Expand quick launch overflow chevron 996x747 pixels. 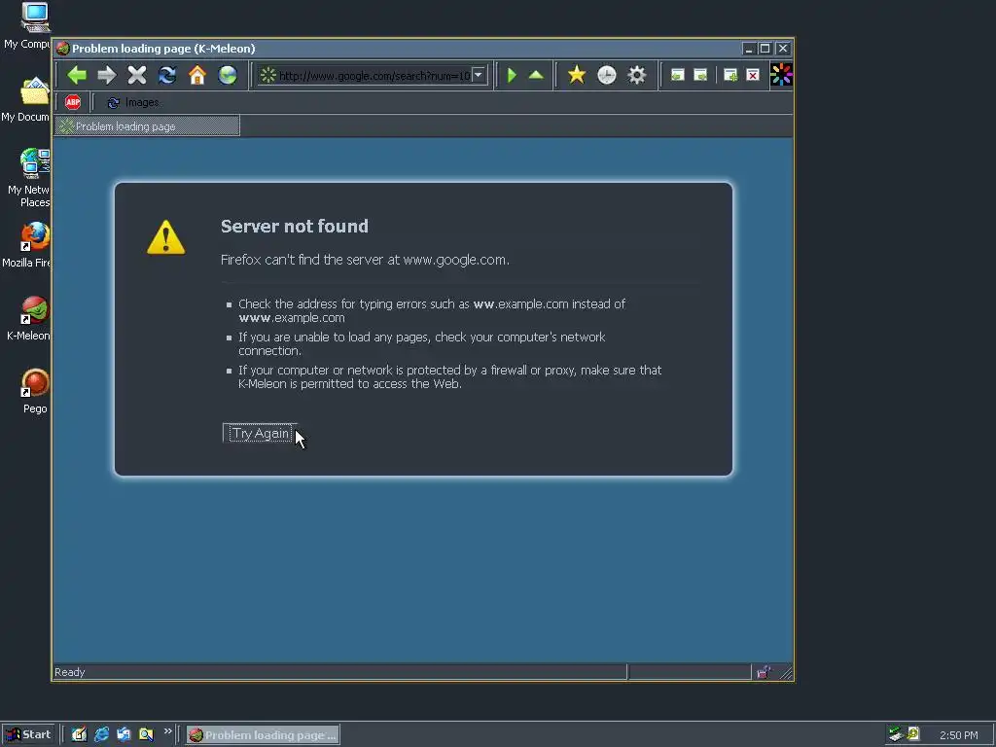pyautogui.click(x=167, y=731)
